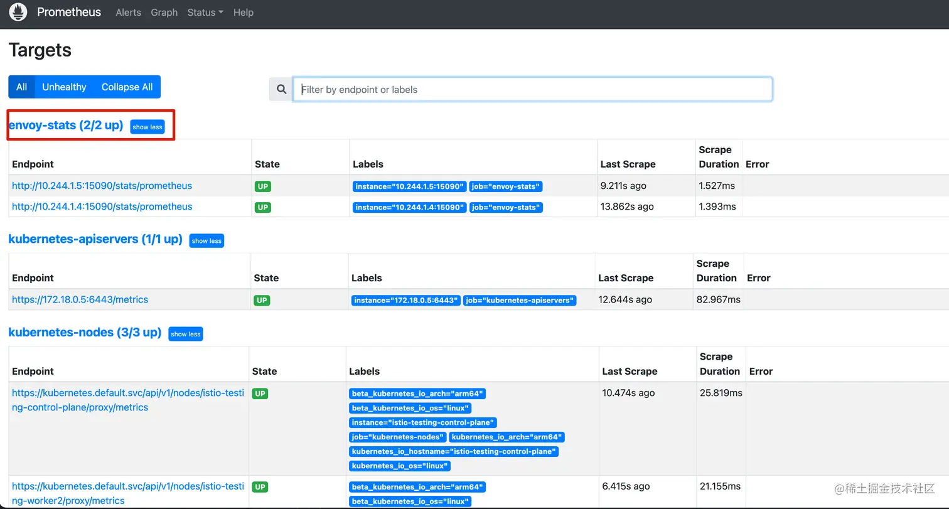The image size is (949, 509).
Task: Open the istio-testing-control-plane proxy metrics link
Action: pyautogui.click(x=128, y=400)
